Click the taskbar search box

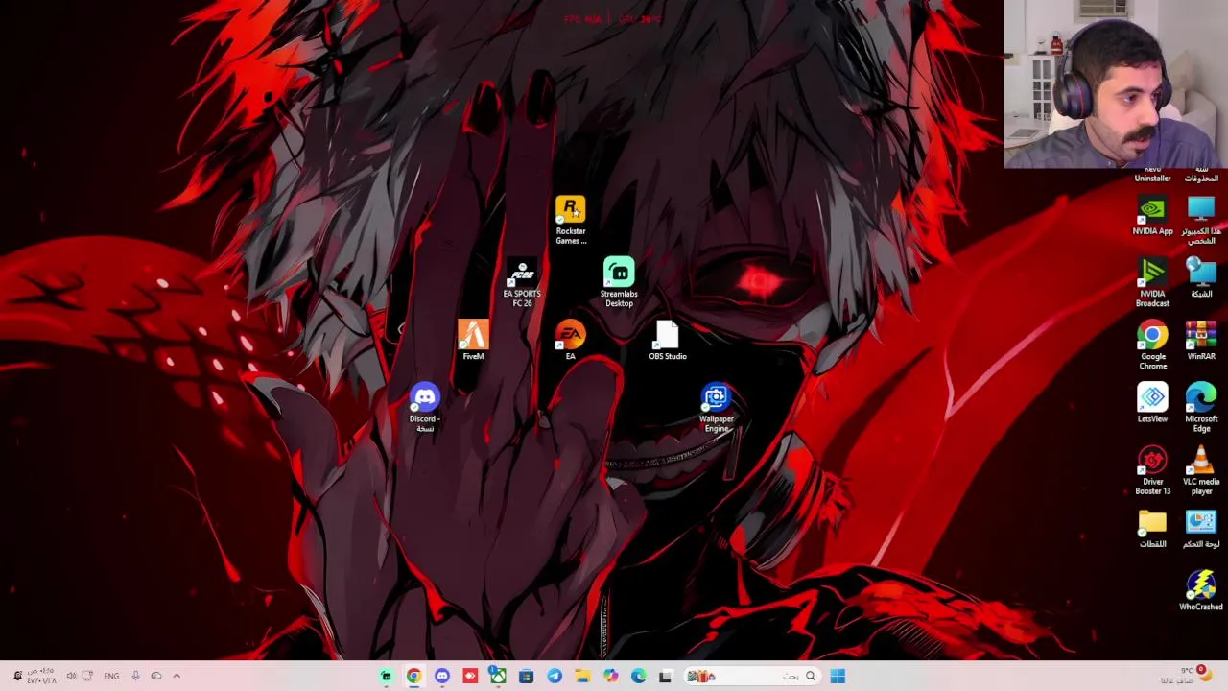(751, 676)
